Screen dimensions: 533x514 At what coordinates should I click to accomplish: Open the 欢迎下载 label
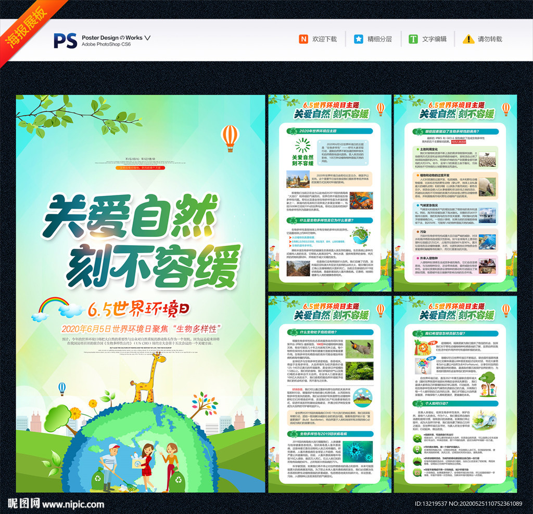(x=324, y=39)
